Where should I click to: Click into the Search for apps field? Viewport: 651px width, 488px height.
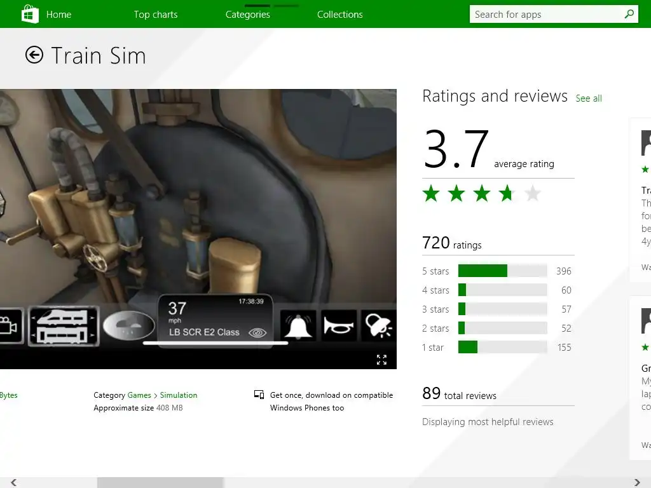click(547, 14)
